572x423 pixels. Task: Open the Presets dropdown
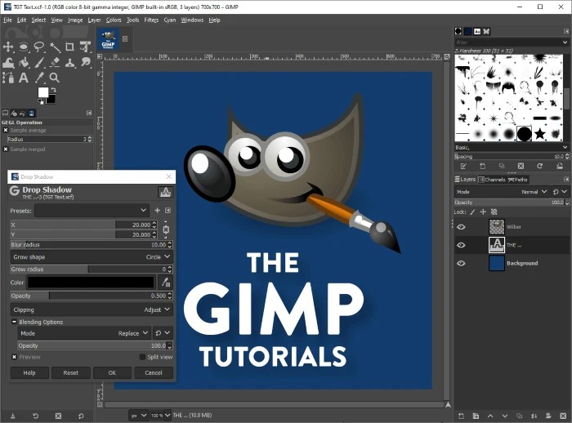92,211
